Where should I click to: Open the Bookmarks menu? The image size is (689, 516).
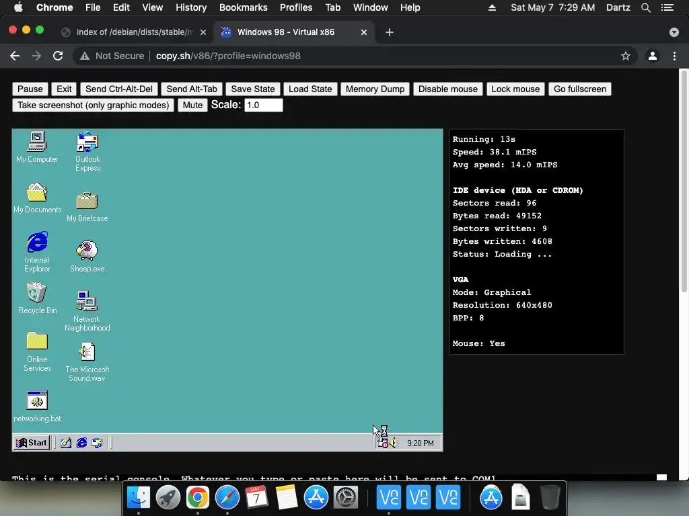pos(244,7)
